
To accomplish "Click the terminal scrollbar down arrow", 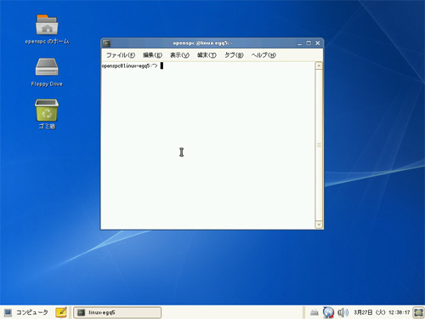I will pyautogui.click(x=319, y=225).
